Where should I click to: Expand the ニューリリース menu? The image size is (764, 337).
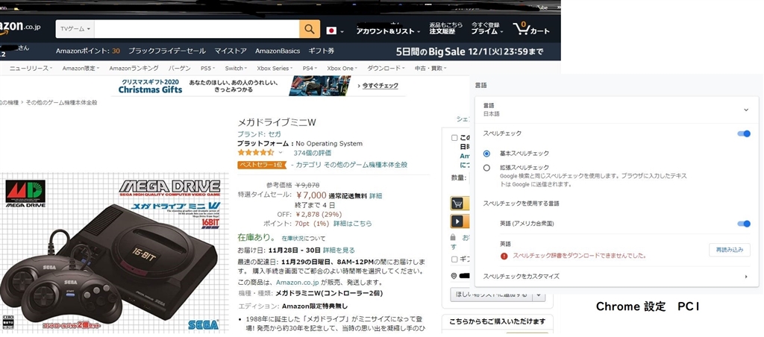click(x=31, y=68)
